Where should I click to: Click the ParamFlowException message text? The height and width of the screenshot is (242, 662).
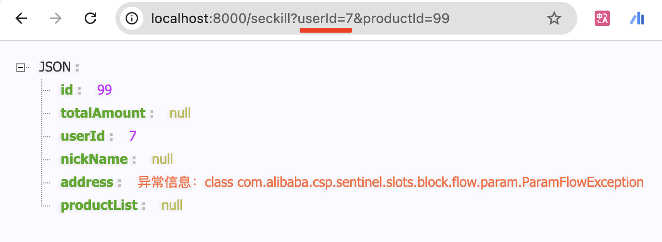(391, 182)
